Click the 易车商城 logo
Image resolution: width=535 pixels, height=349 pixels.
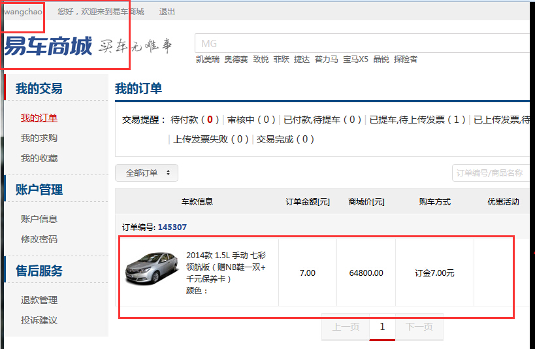click(x=48, y=46)
